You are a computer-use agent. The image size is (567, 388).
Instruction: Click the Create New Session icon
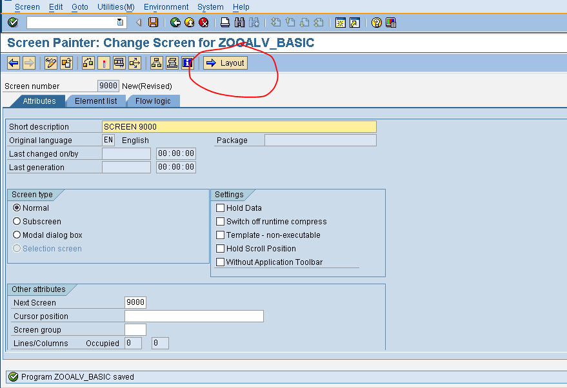click(x=340, y=22)
